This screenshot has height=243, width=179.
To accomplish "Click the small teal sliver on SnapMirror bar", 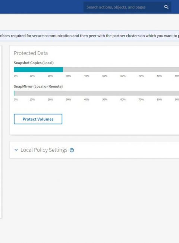I will [x=14, y=93].
